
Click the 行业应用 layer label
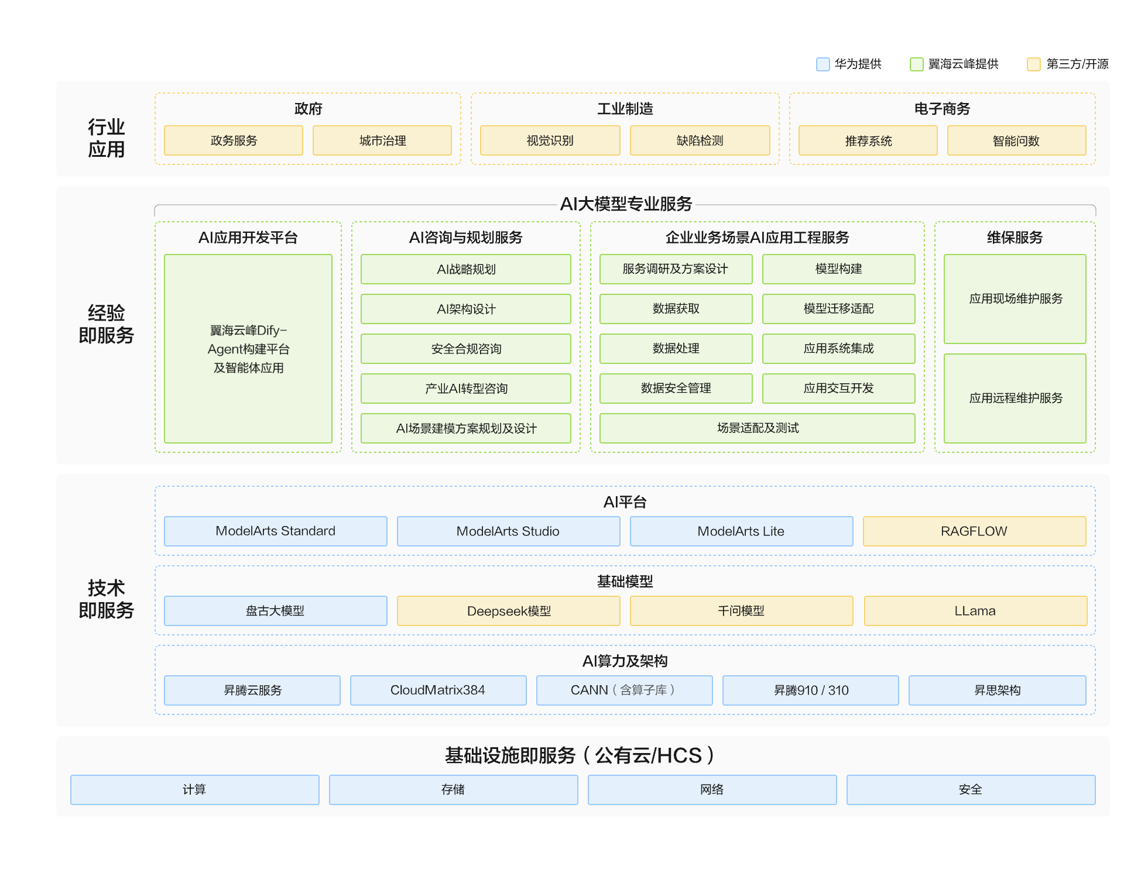[x=106, y=138]
